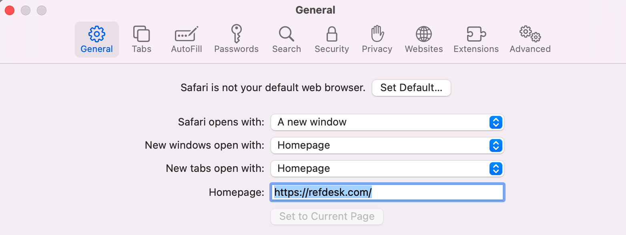The image size is (626, 235).
Task: Open the Extensions puzzle piece pane
Action: click(x=476, y=40)
